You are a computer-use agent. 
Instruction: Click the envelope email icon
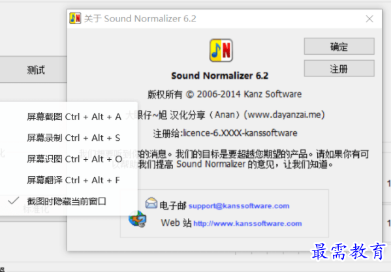click(151, 203)
